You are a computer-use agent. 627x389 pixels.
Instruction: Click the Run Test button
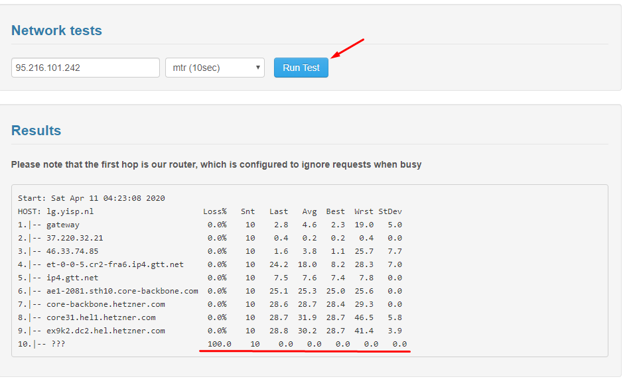[x=301, y=67]
